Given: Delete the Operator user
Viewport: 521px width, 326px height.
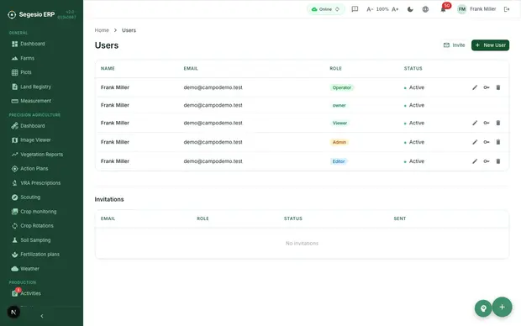Looking at the screenshot, I should [x=498, y=87].
